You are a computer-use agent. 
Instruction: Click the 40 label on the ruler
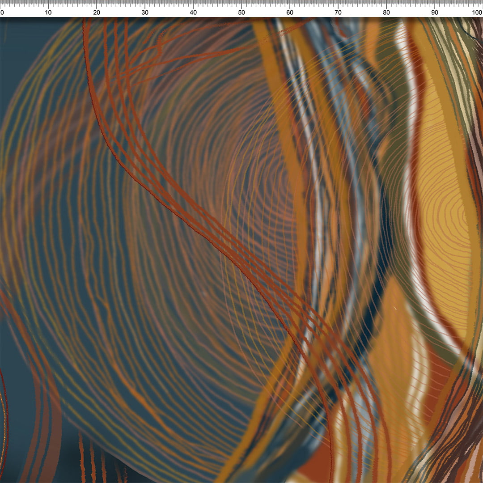click(x=193, y=12)
